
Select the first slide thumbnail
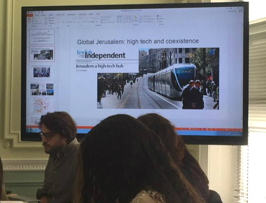42,36
